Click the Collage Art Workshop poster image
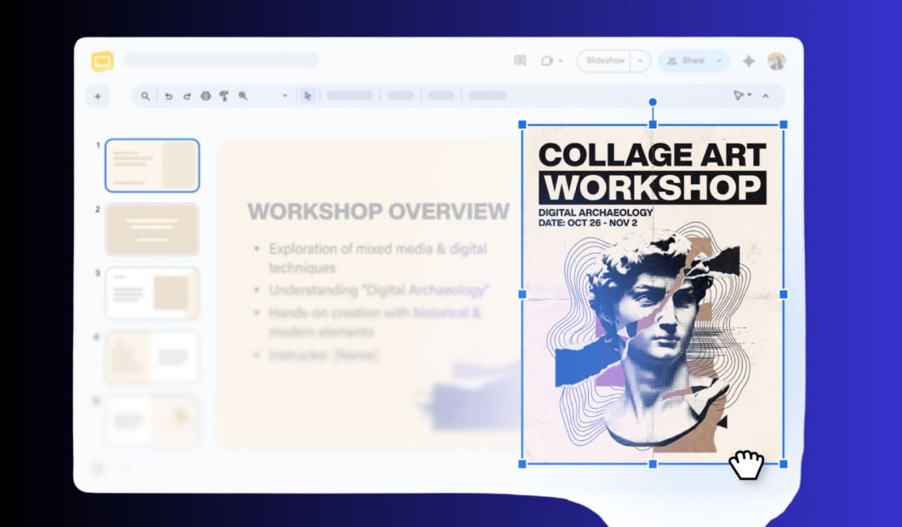The image size is (902, 527). pos(653,293)
